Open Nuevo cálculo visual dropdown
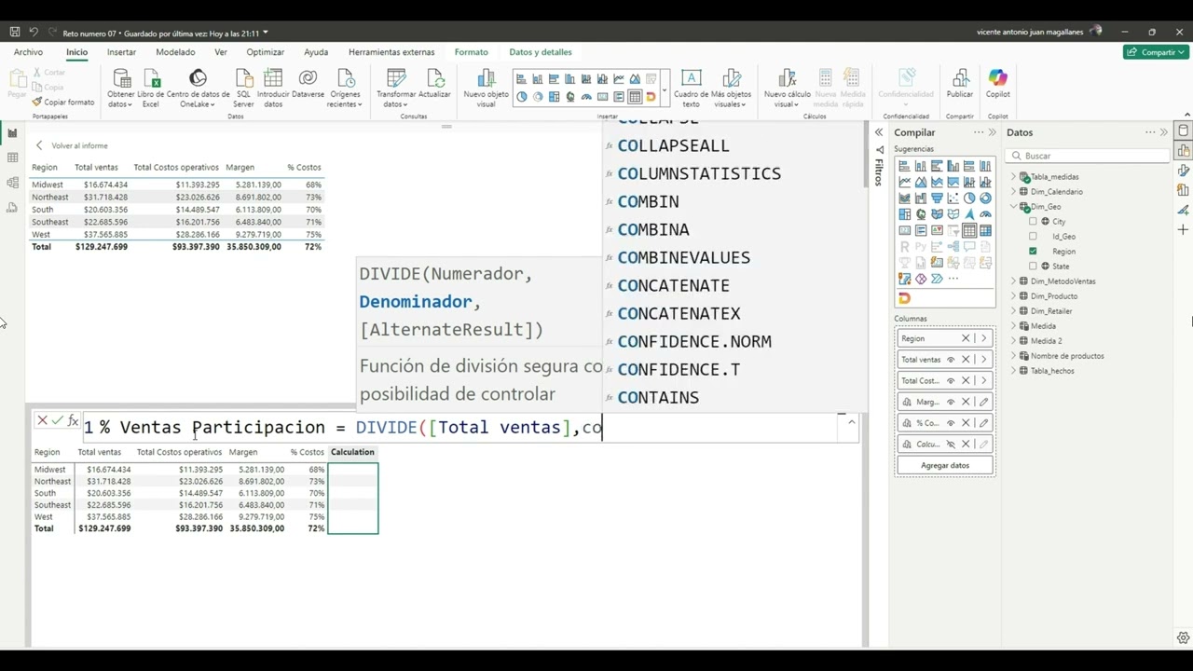The width and height of the screenshot is (1193, 671). pyautogui.click(x=788, y=89)
